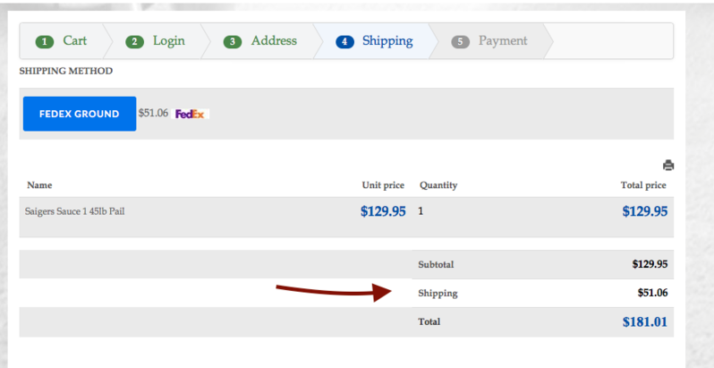This screenshot has height=368, width=714.
Task: Select the FedEx Ground shipping method
Action: point(79,114)
